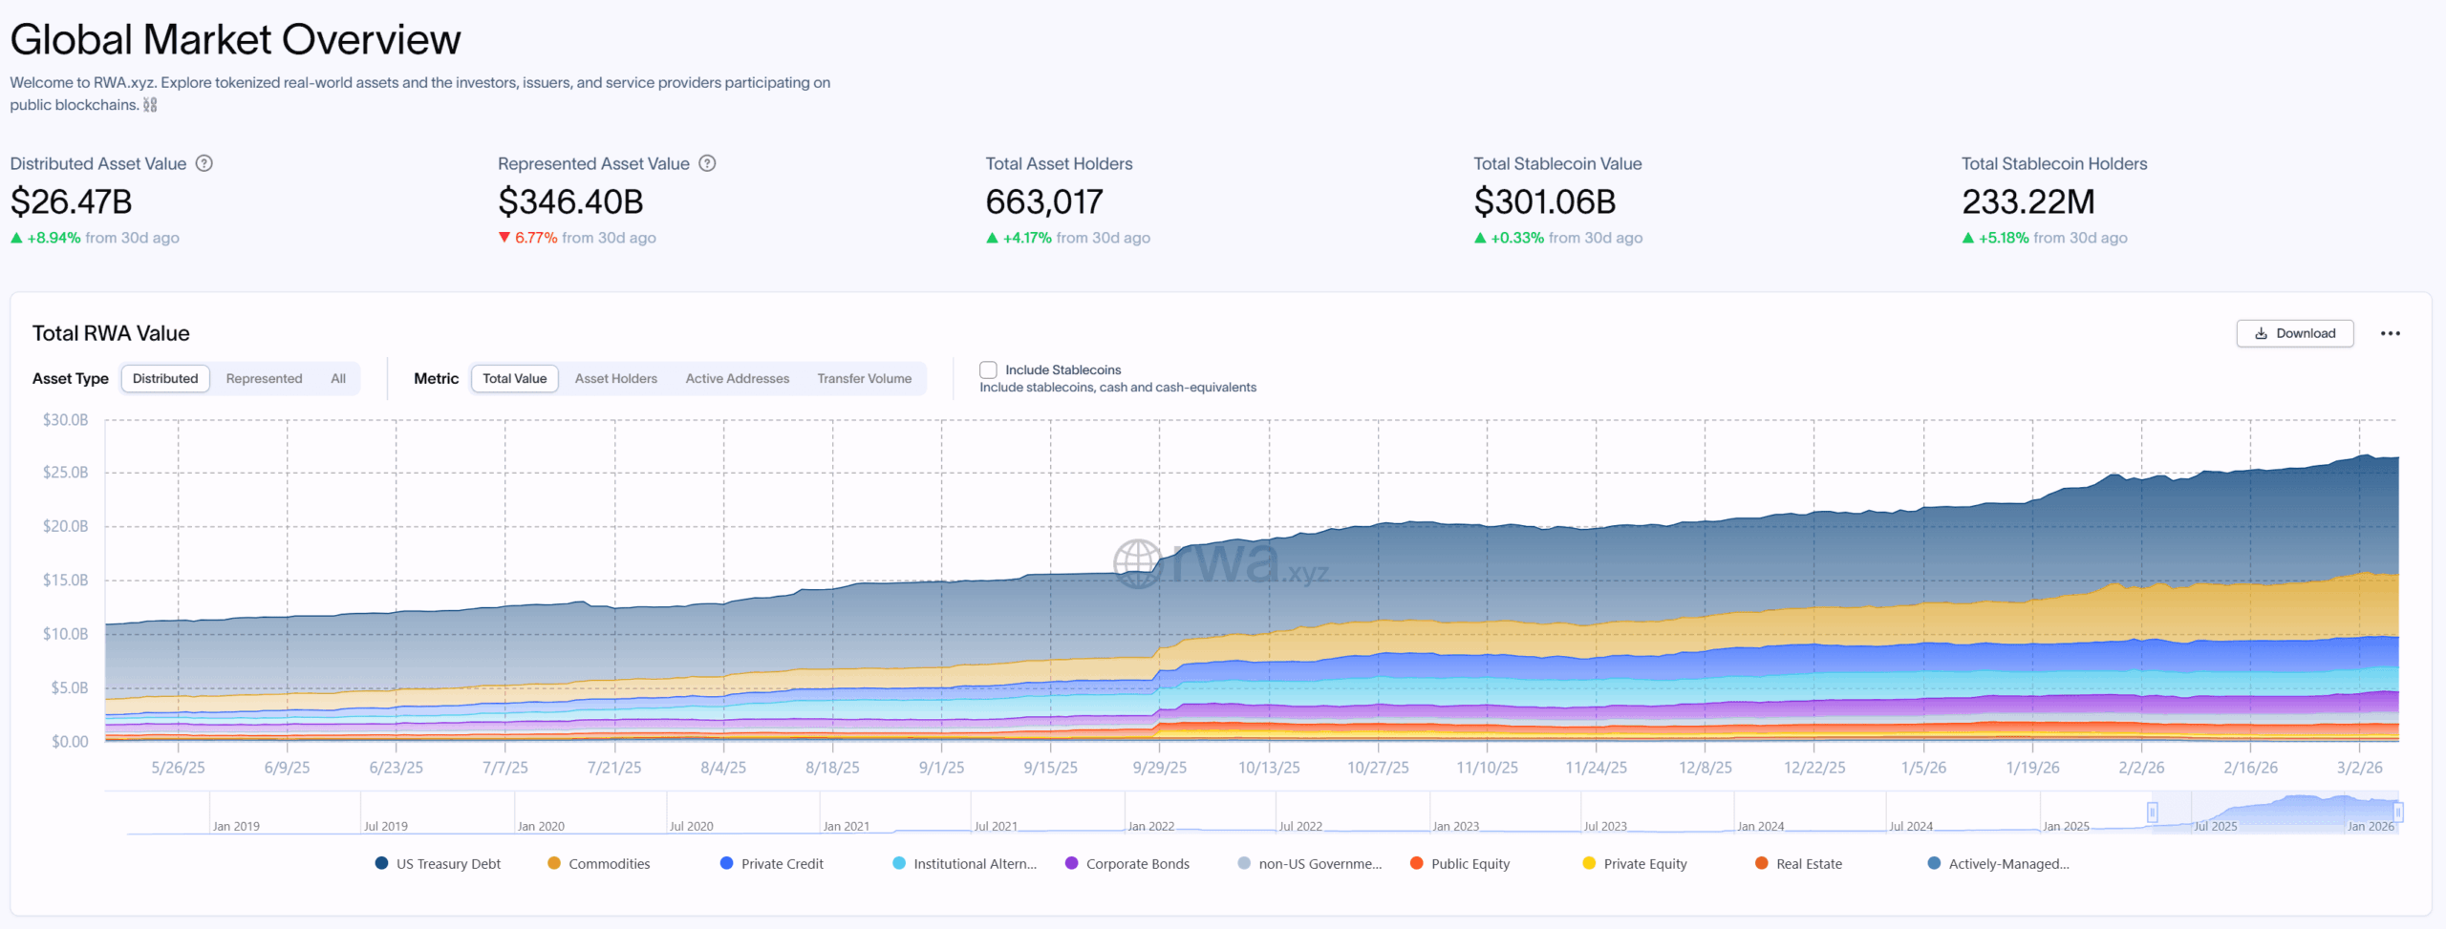Viewport: 2446px width, 929px height.
Task: Toggle Commodities legend series
Action: click(x=608, y=863)
